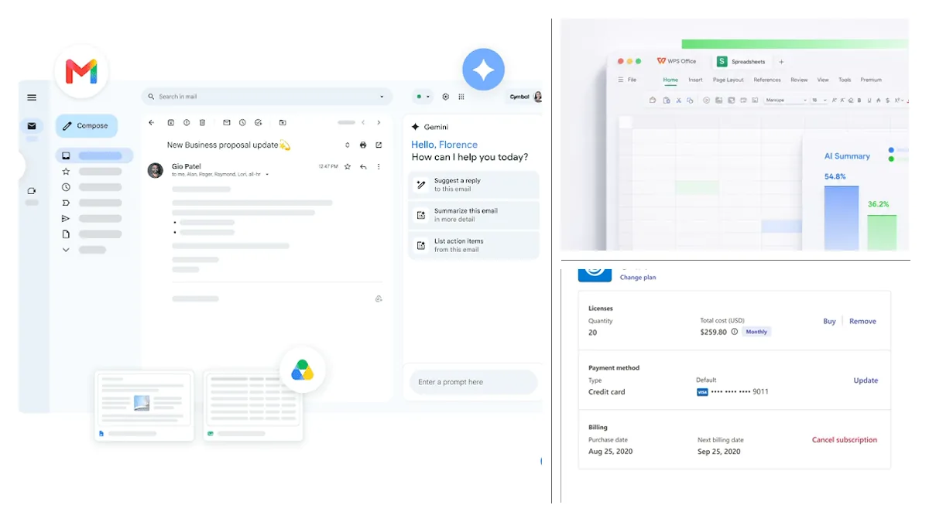The image size is (929, 522).
Task: Click the info icon beside $259.80
Action: pyautogui.click(x=735, y=332)
